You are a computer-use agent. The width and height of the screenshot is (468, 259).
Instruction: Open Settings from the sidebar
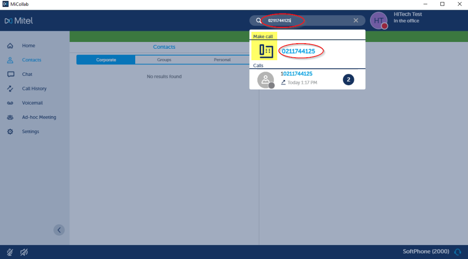pos(31,132)
